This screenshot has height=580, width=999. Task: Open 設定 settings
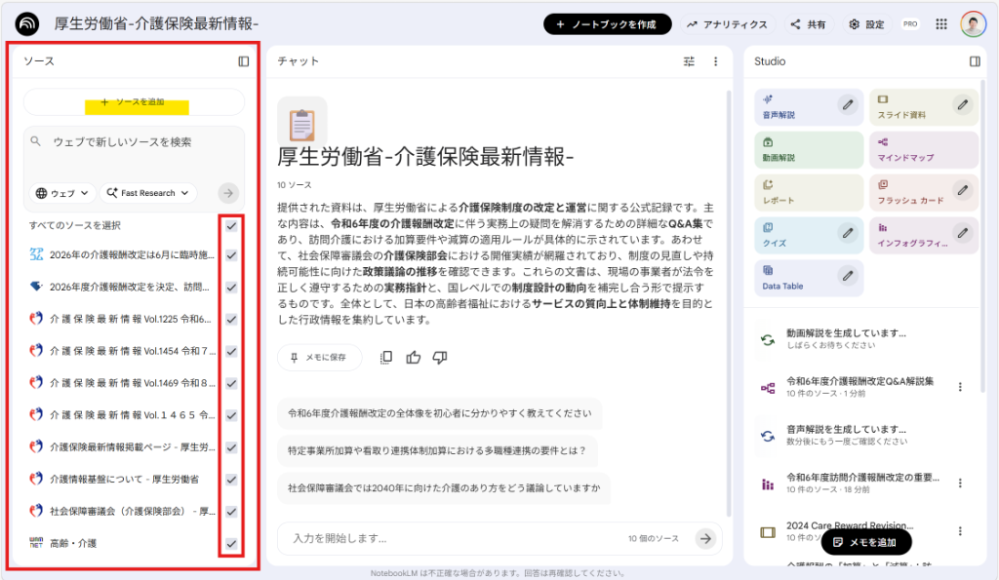(867, 24)
